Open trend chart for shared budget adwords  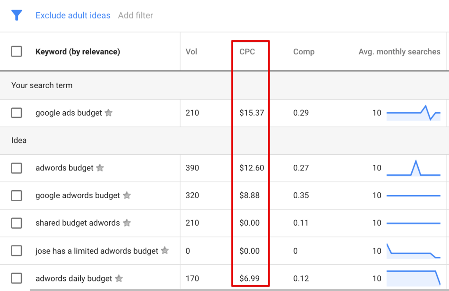(413, 223)
